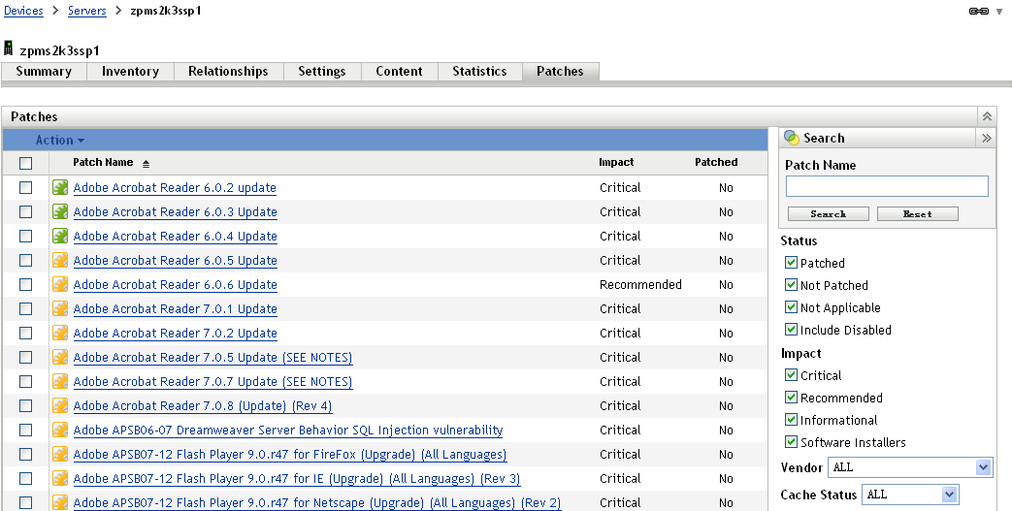The image size is (1012, 511).
Task: Sort by the Patched column header
Action: click(x=716, y=163)
